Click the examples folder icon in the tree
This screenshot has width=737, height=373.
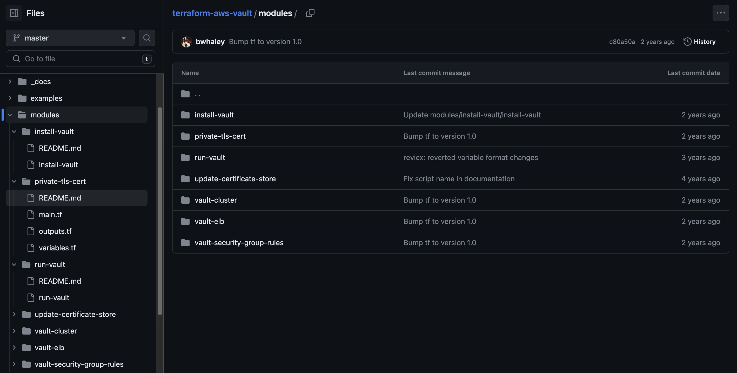coord(22,98)
